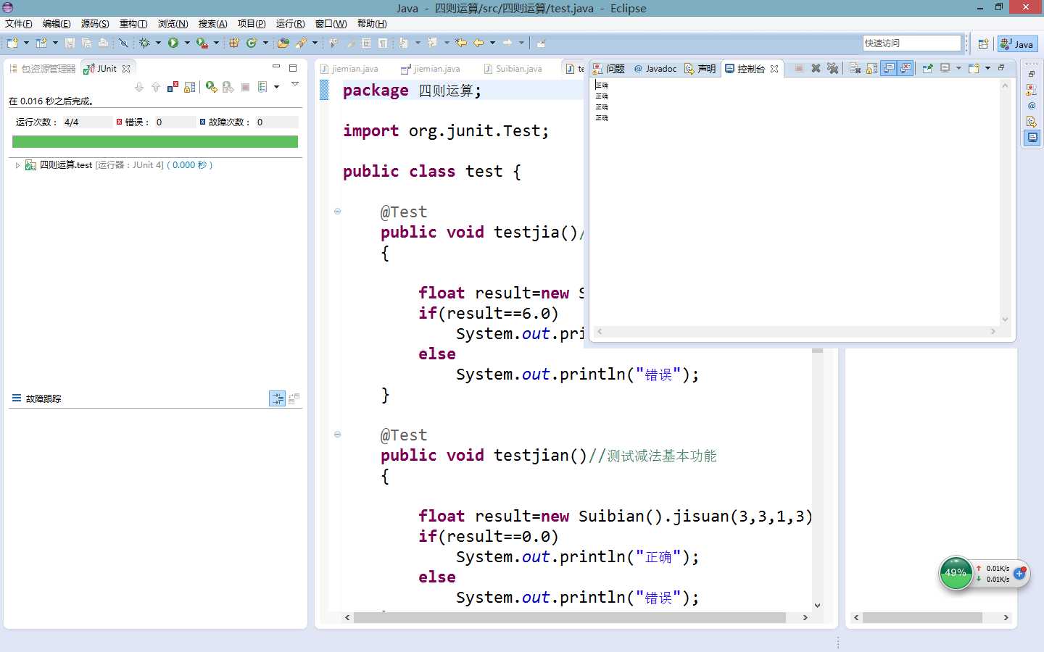Click in the 快速访问 quick access field

click(912, 43)
